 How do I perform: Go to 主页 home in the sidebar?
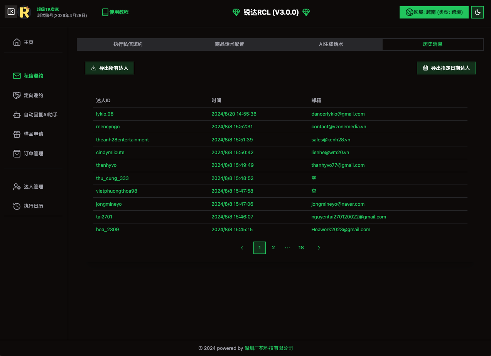[29, 42]
